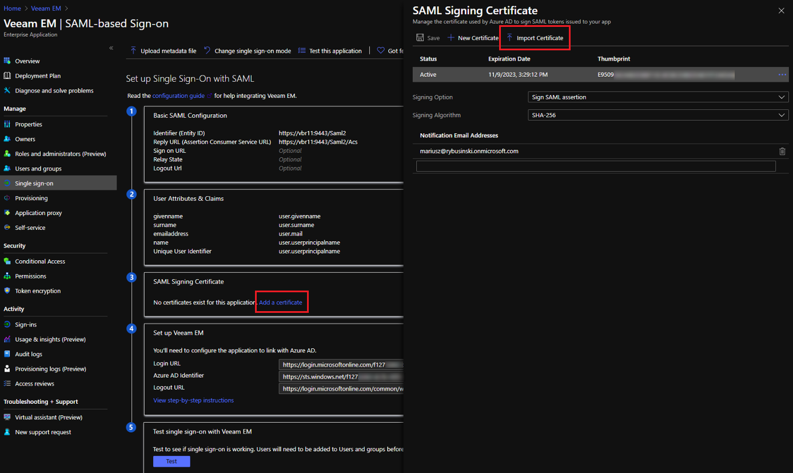Close the SAML Signing Certificate panel
Viewport: 793px width, 473px height.
point(782,10)
